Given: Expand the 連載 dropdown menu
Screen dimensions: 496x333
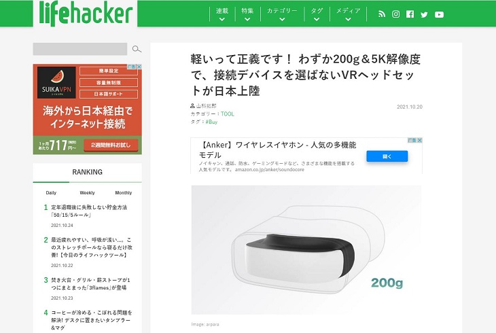Looking at the screenshot, I should [x=222, y=14].
